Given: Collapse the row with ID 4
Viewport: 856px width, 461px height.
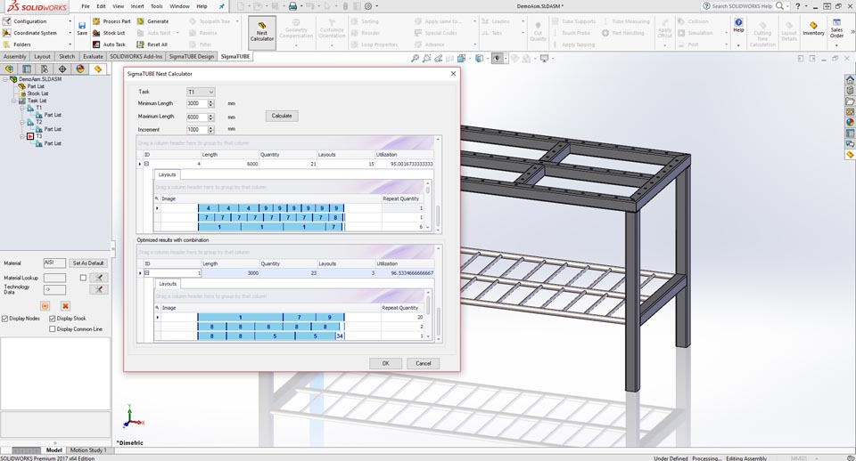Looking at the screenshot, I should click(146, 164).
